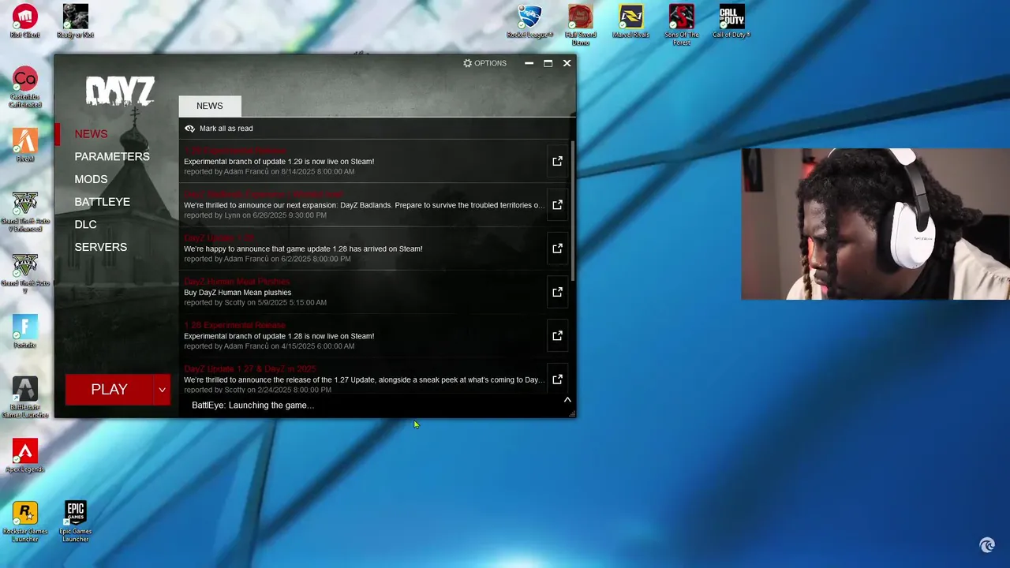Viewport: 1010px width, 568px height.
Task: Open the 1.29 Experimental Release headline
Action: coord(235,151)
